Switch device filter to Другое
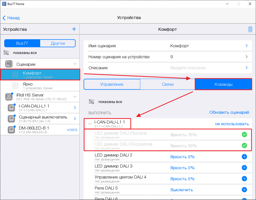Screen dimensions: 256x200 click(58, 43)
